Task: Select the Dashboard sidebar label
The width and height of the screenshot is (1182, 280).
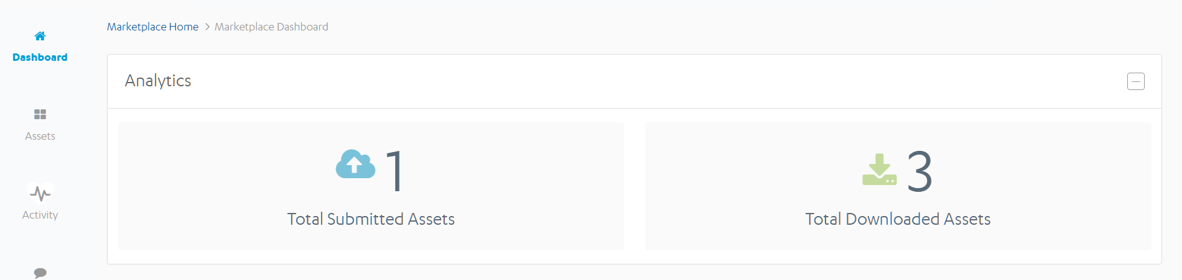Action: click(40, 57)
